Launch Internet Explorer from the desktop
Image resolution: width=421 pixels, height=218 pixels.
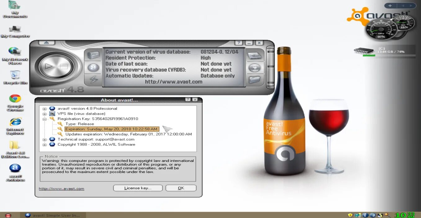coord(15,126)
